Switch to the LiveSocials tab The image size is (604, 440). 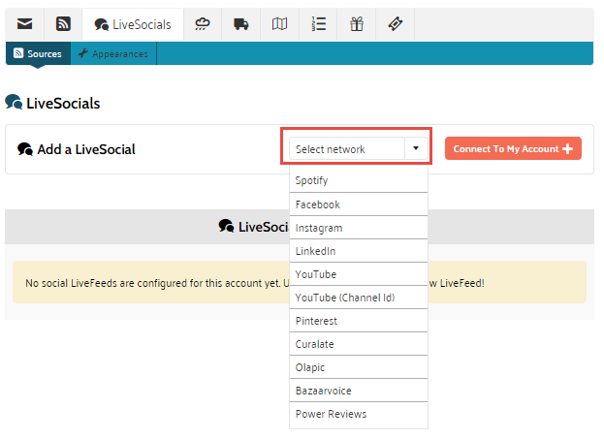[133, 24]
